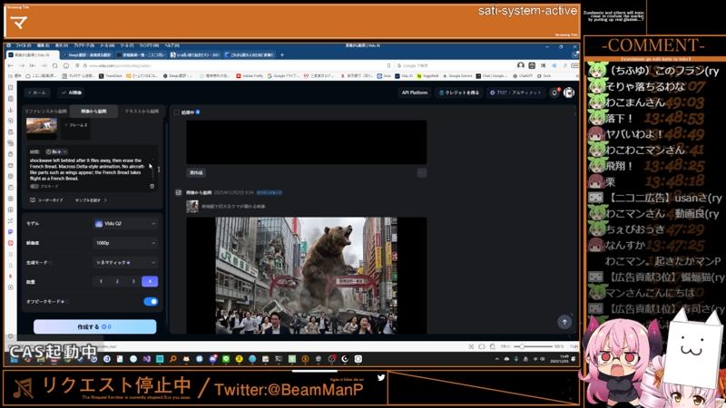
Task: Open the 1080p resolution dropdown
Action: tap(125, 243)
